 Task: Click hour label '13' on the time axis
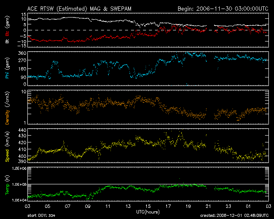tap(128, 207)
